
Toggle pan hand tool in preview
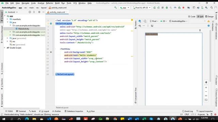pyautogui.click(x=206, y=82)
